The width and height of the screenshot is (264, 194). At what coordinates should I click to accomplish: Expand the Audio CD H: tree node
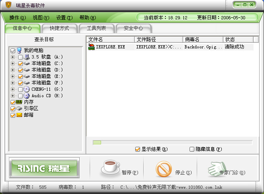click(12, 96)
